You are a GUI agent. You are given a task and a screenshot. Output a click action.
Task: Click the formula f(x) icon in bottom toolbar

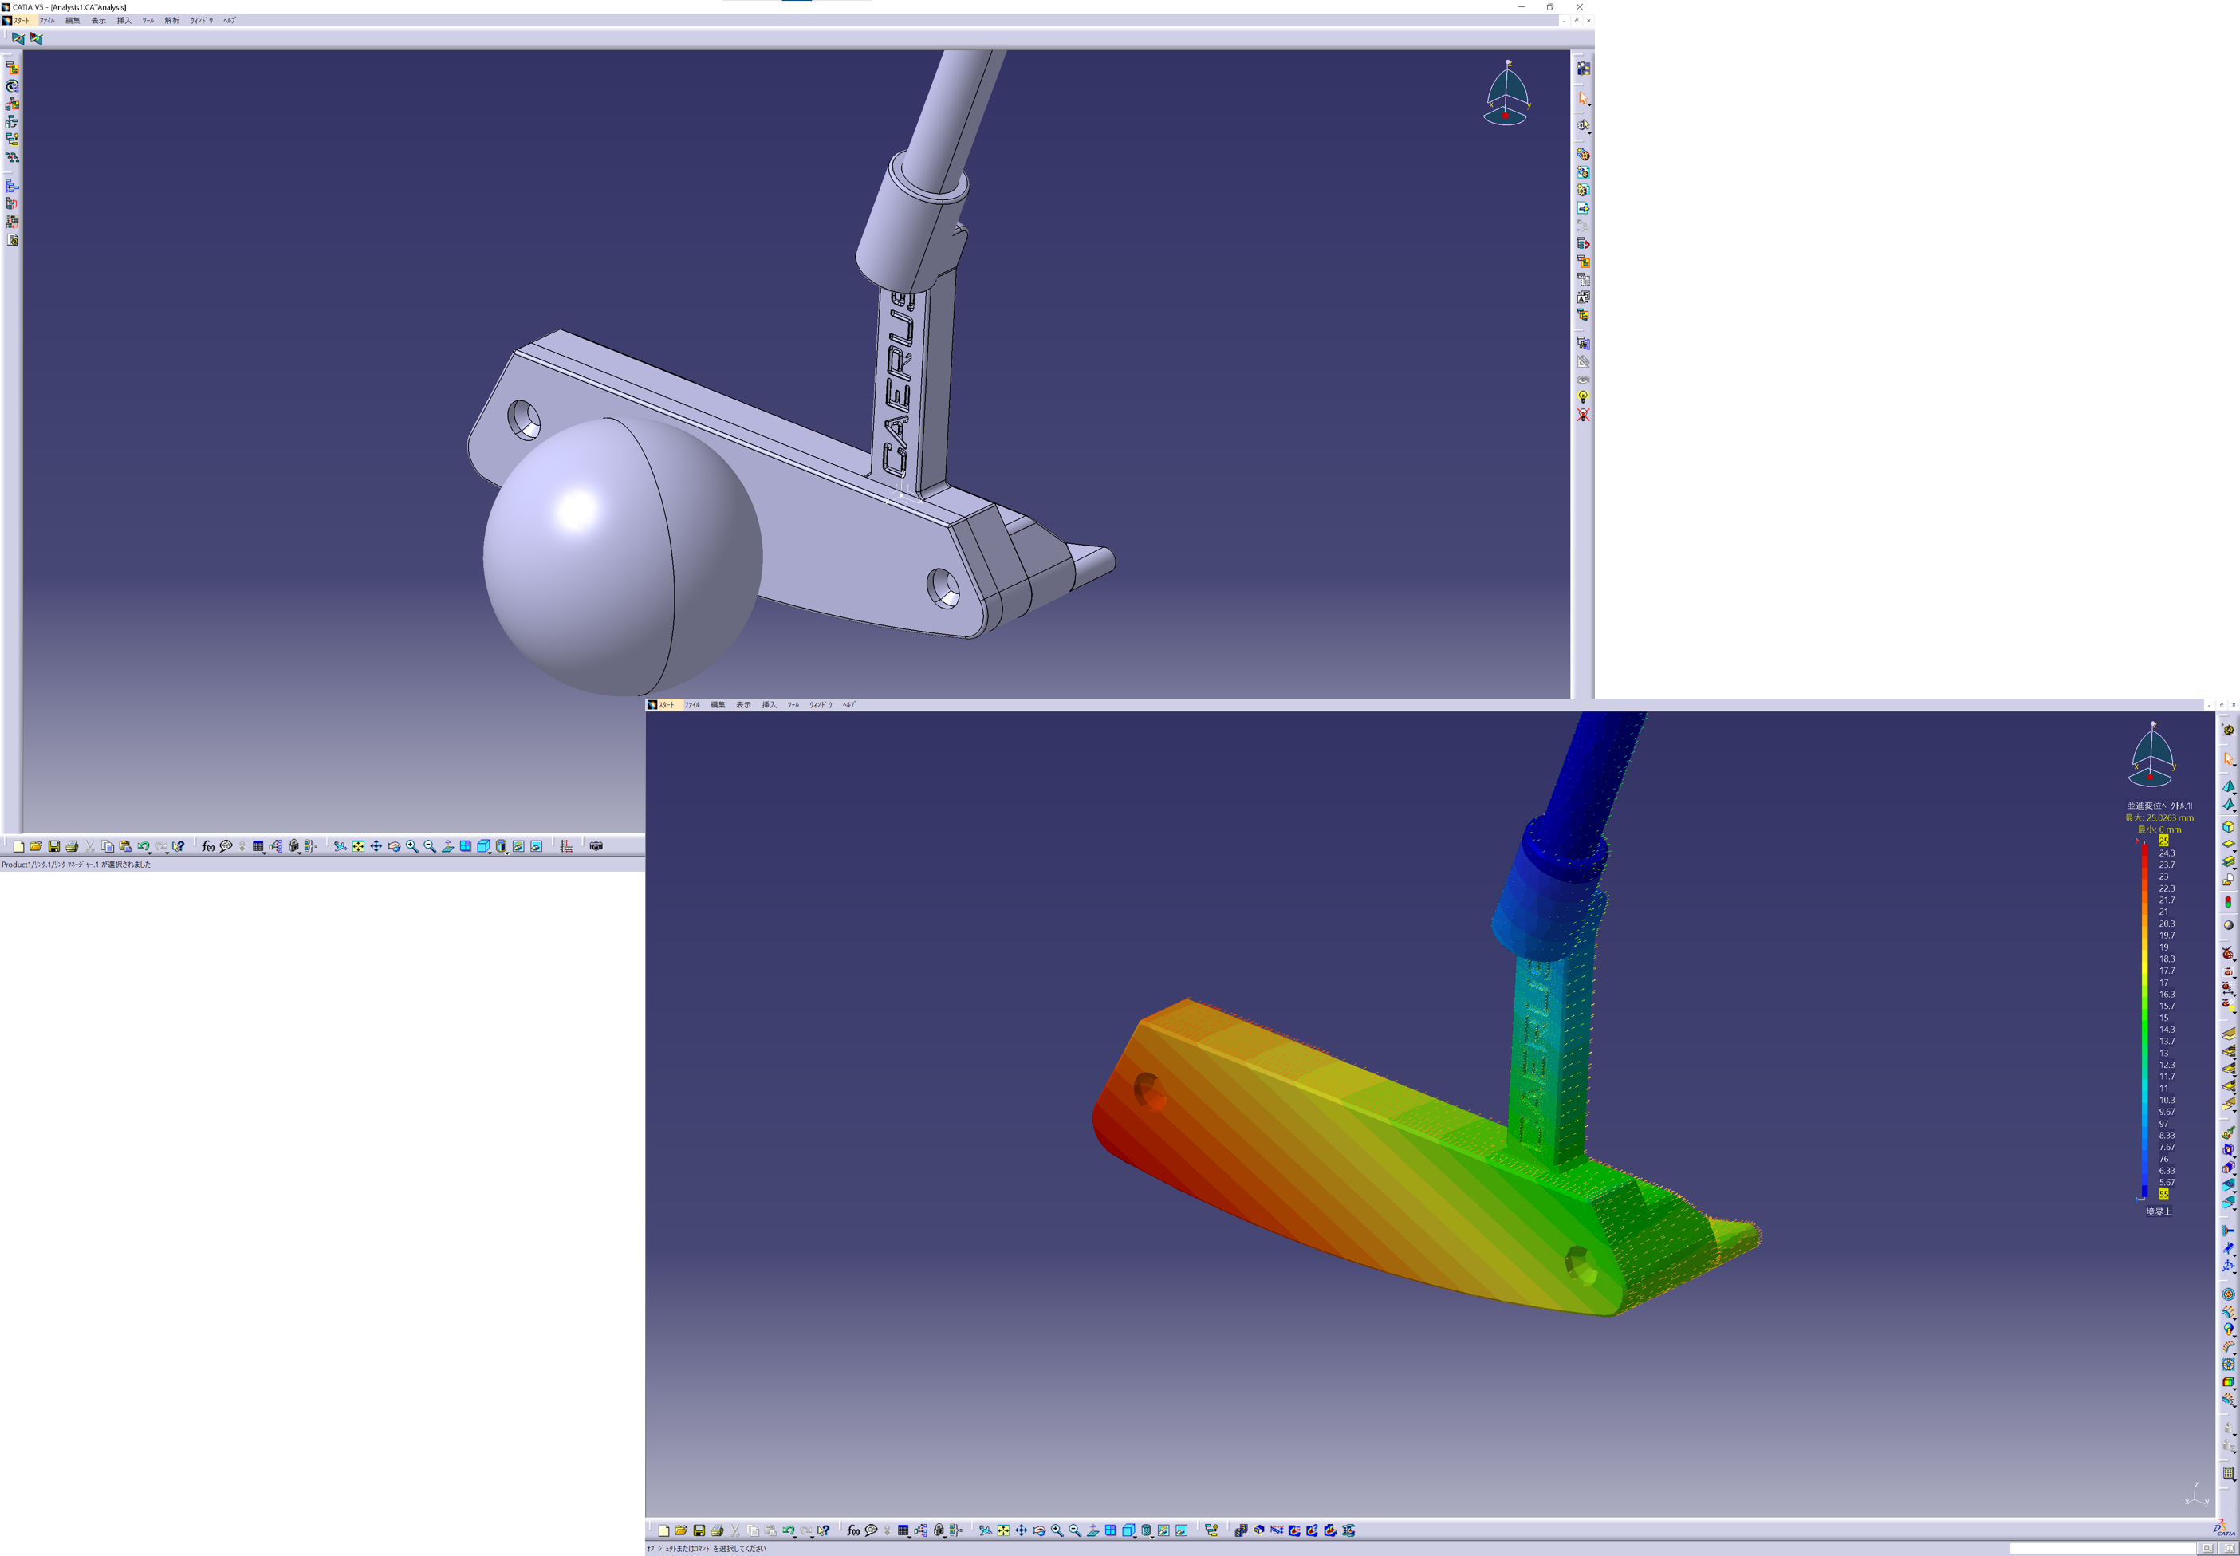coord(853,1530)
